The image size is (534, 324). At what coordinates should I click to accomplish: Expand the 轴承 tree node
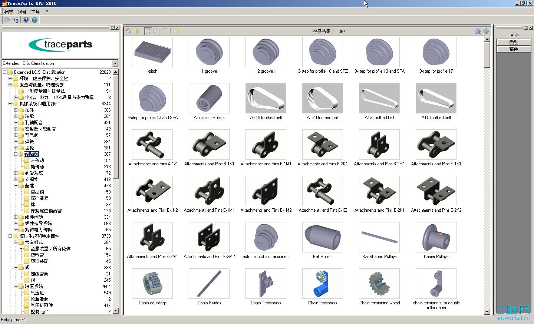pos(16,116)
